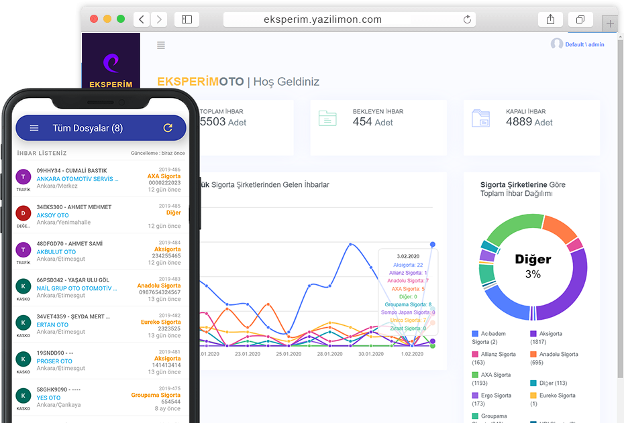This screenshot has height=423, width=624.
Task: Tap the refresh icon in Tüm Dosyalar header
Action: pos(168,128)
